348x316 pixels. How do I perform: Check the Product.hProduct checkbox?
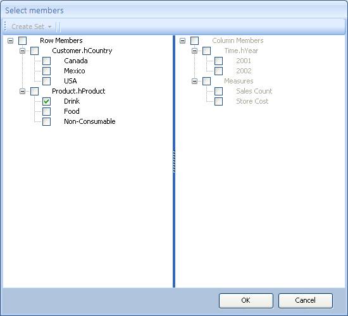pyautogui.click(x=34, y=91)
